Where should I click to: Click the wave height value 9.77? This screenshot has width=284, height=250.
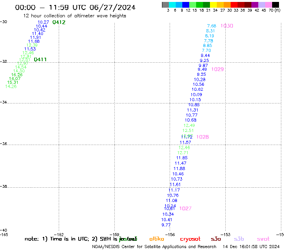pyautogui.click(x=166, y=225)
